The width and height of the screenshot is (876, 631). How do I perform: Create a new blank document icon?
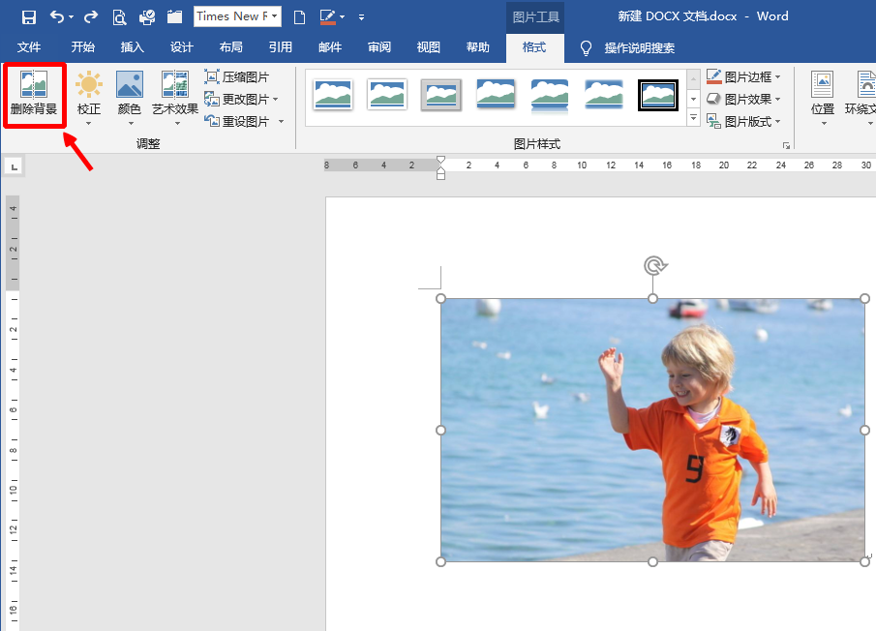pos(299,17)
